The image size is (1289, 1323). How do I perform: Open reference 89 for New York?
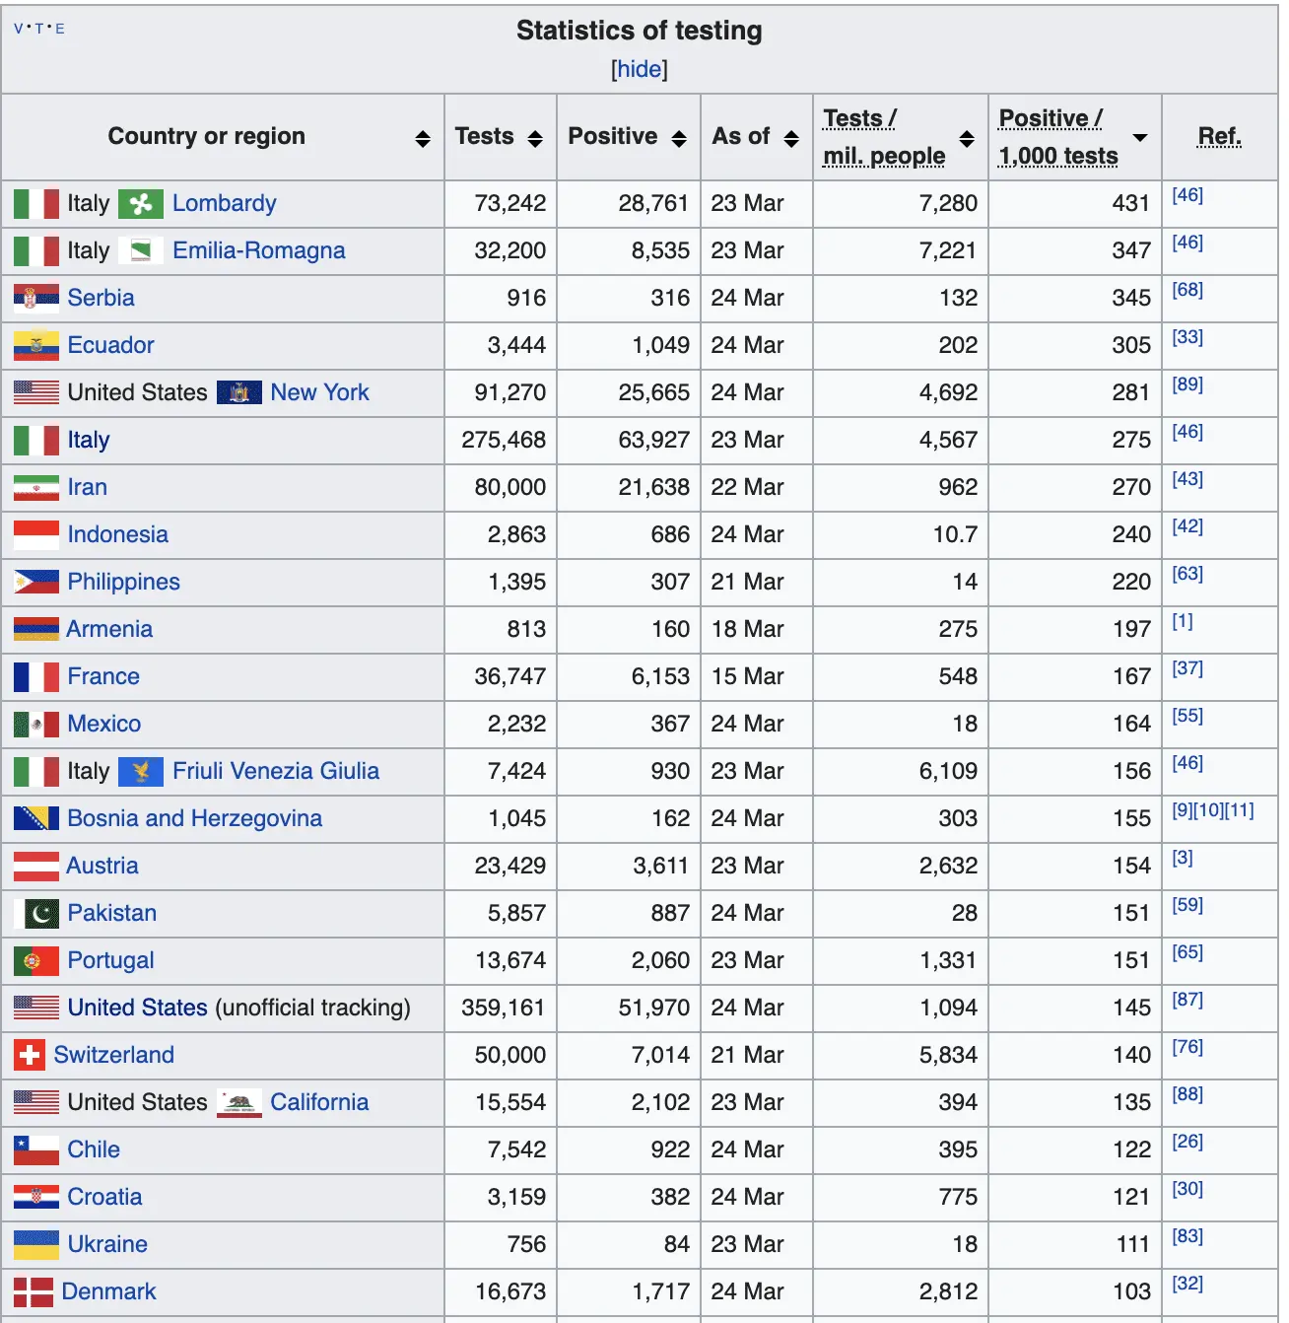point(1187,384)
